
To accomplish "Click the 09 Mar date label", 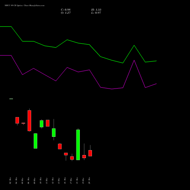I will point(35,180).
